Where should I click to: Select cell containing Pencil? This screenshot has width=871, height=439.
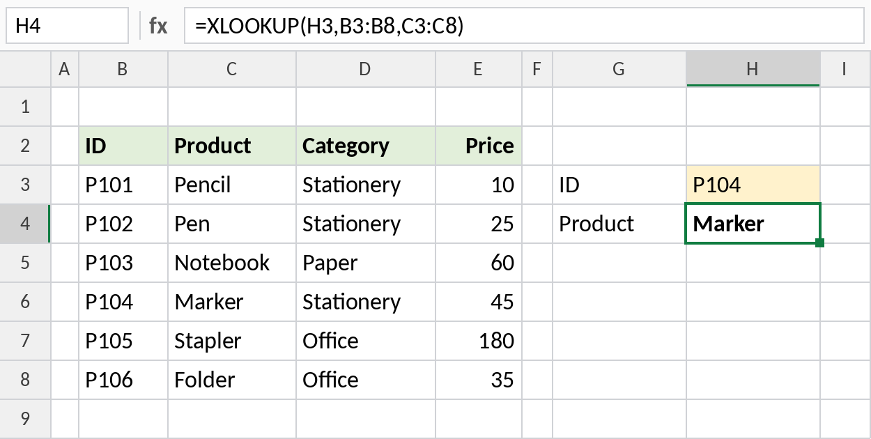(x=232, y=185)
